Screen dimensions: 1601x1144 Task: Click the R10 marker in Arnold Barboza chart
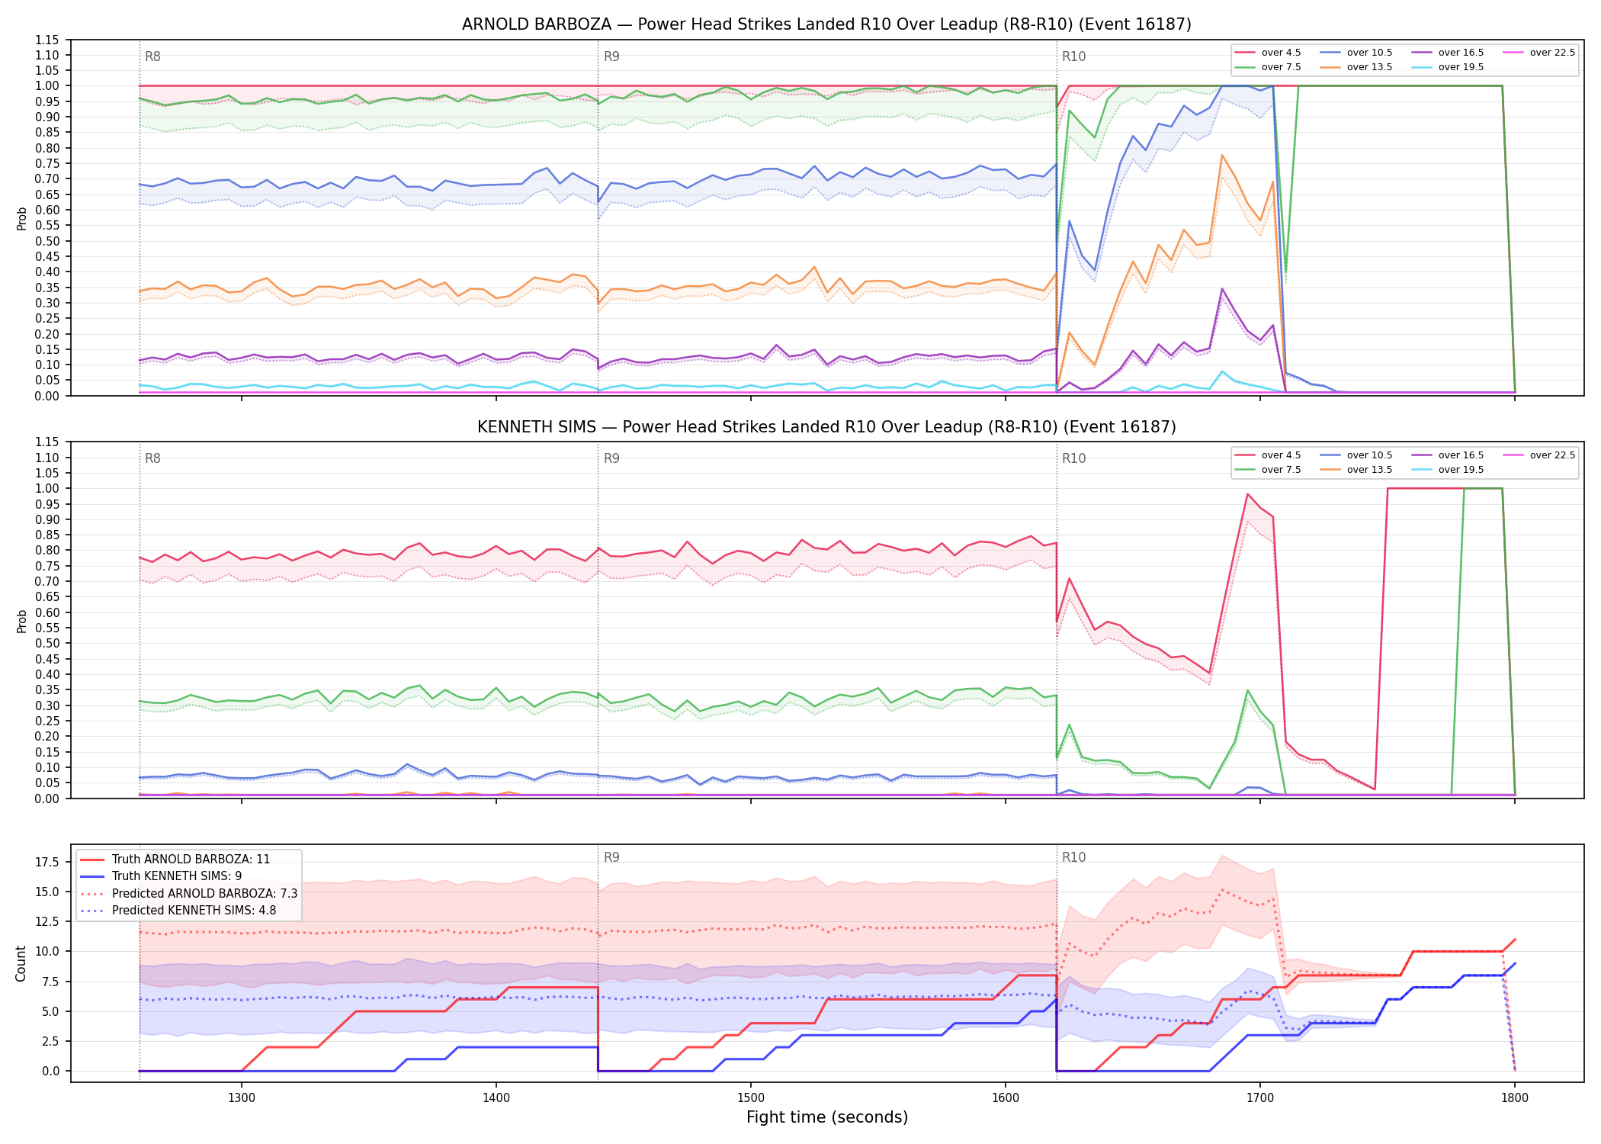[x=1073, y=56]
